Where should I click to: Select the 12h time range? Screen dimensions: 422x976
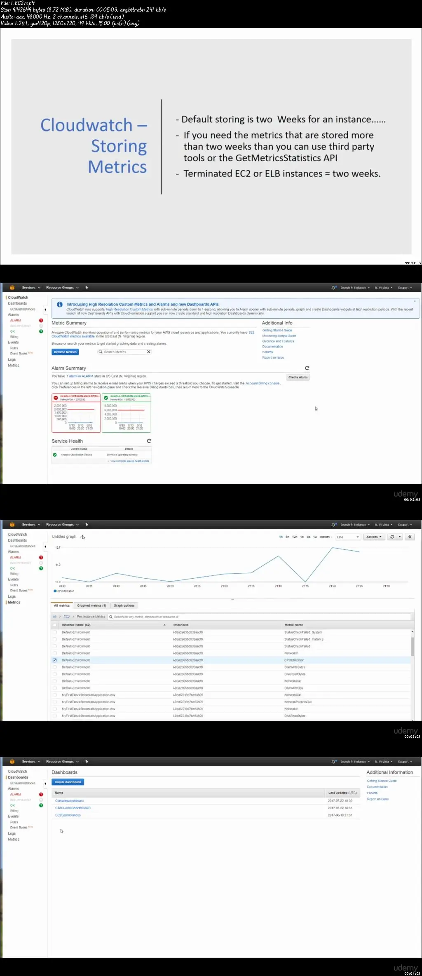(295, 537)
